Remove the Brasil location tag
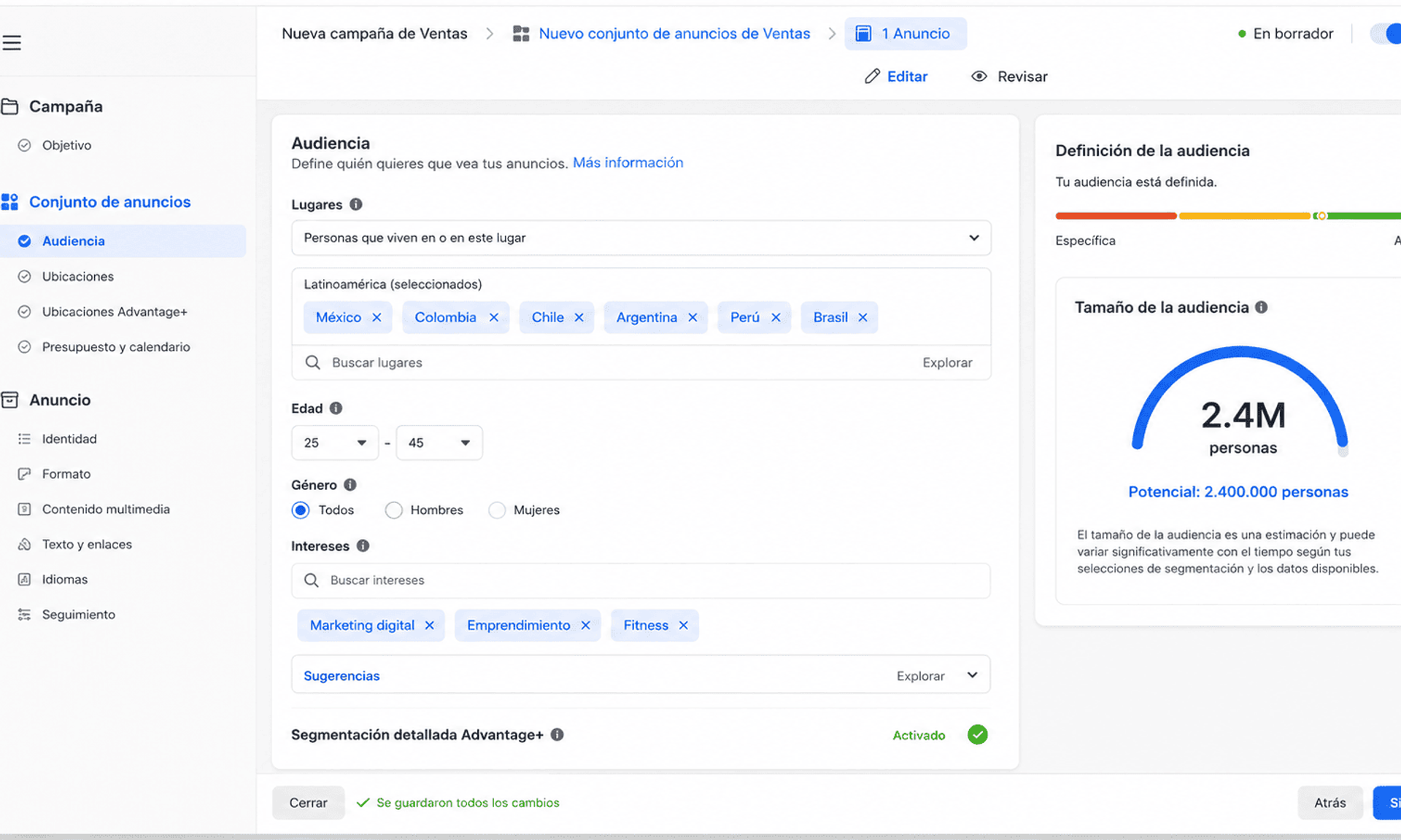The image size is (1401, 840). [x=863, y=318]
